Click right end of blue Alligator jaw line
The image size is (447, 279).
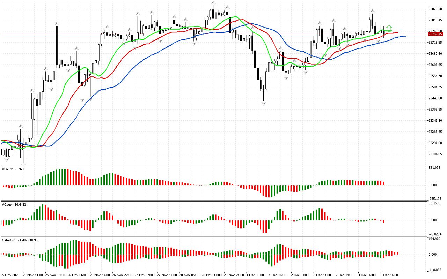tap(404, 36)
